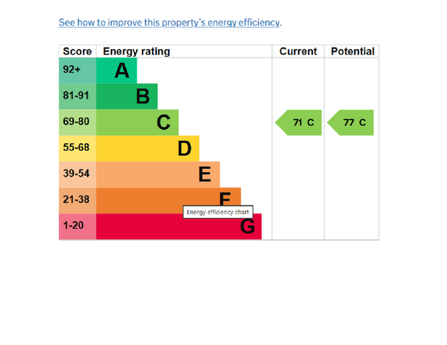
Task: Select the B rating bar
Action: [x=127, y=96]
